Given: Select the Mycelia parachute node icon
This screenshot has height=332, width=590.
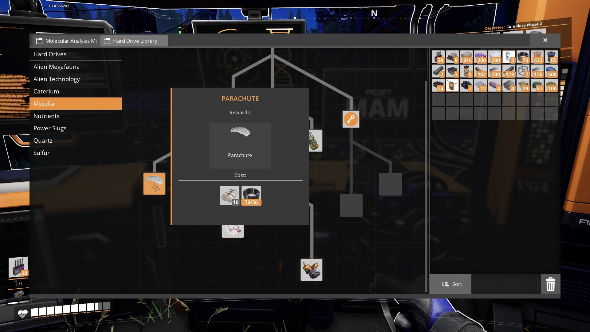Looking at the screenshot, I should [x=154, y=183].
